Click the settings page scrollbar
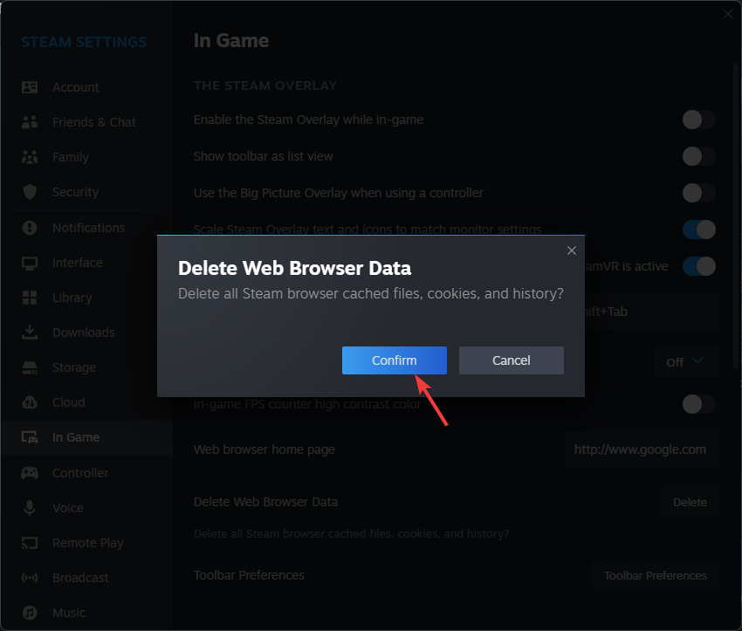 pos(737,216)
